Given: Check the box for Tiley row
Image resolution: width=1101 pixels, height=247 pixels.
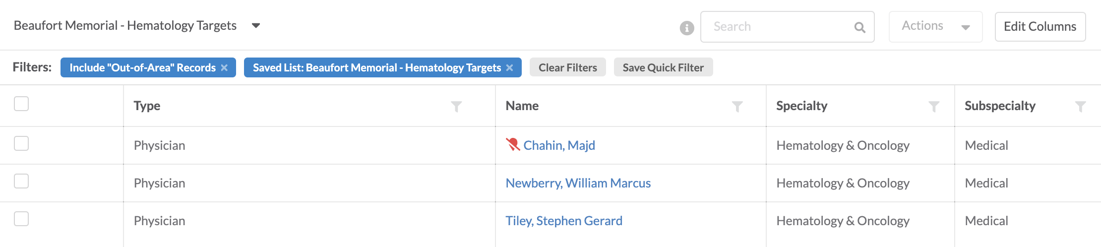Looking at the screenshot, I should tap(21, 219).
